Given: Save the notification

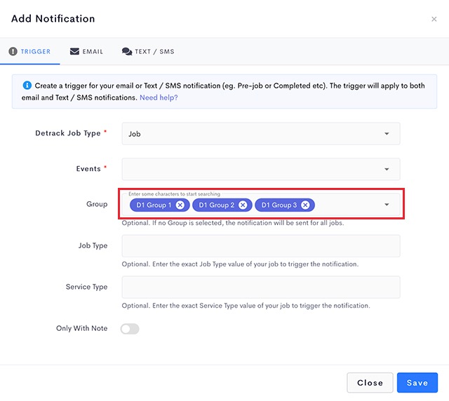Looking at the screenshot, I should click(417, 383).
